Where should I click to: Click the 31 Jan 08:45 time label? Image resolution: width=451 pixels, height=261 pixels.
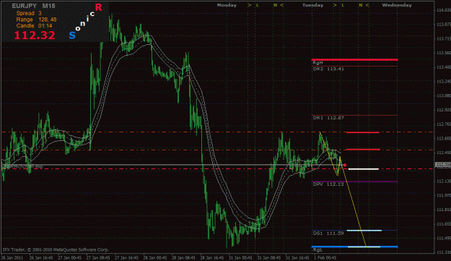coord(269,258)
